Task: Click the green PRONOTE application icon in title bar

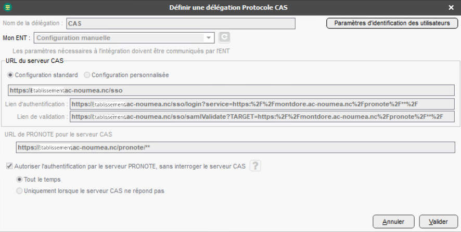Action: click(x=8, y=7)
